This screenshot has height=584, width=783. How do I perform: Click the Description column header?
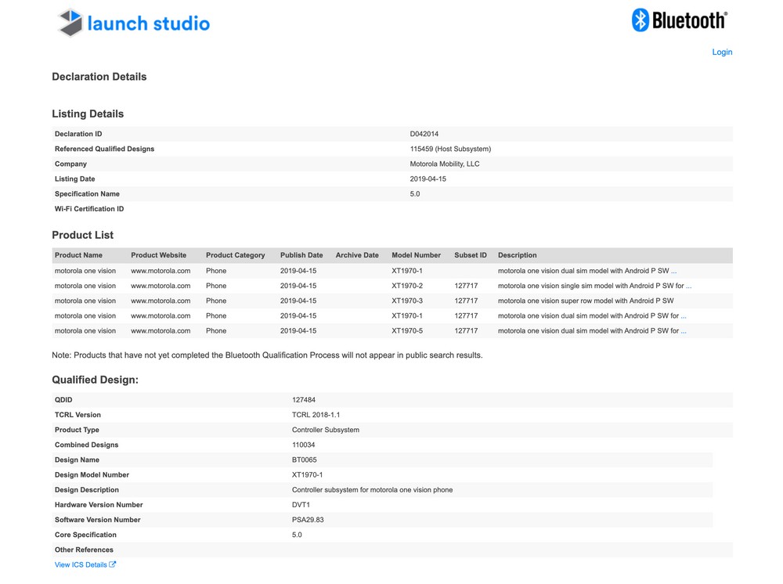pos(518,255)
